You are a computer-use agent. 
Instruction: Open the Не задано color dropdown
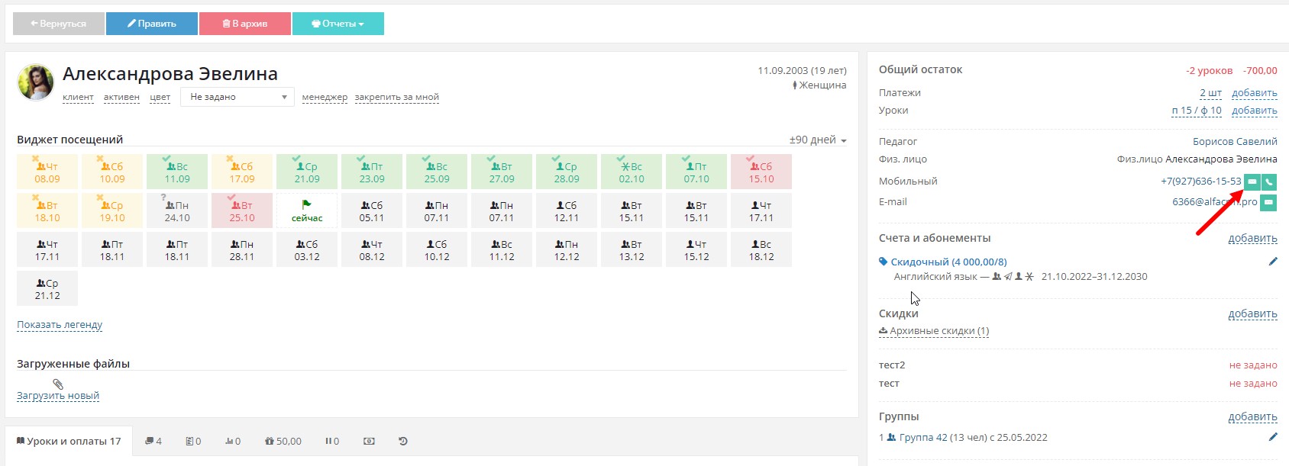[237, 97]
